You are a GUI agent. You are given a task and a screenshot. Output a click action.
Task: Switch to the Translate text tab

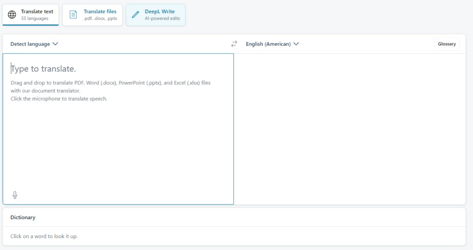(x=37, y=12)
